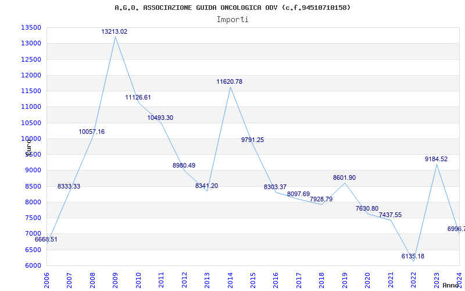Select the 9791.25 data label
This screenshot has height=291, width=465.
(x=252, y=140)
